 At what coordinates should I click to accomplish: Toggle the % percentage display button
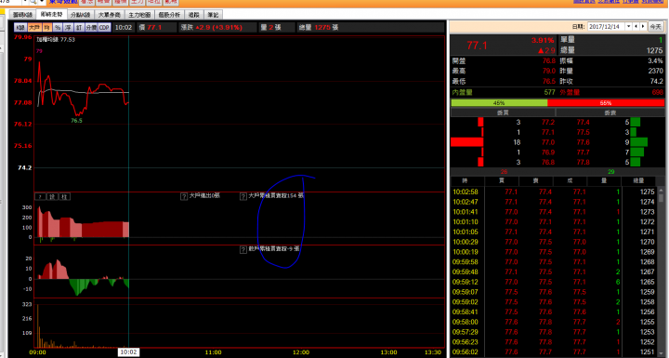(58, 27)
